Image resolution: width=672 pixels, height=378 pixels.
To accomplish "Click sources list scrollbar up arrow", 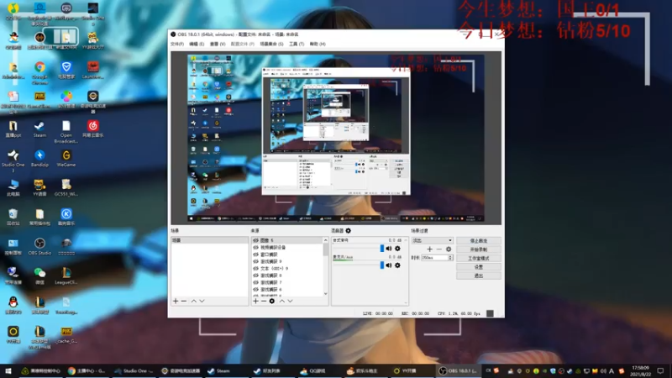I will pyautogui.click(x=326, y=240).
